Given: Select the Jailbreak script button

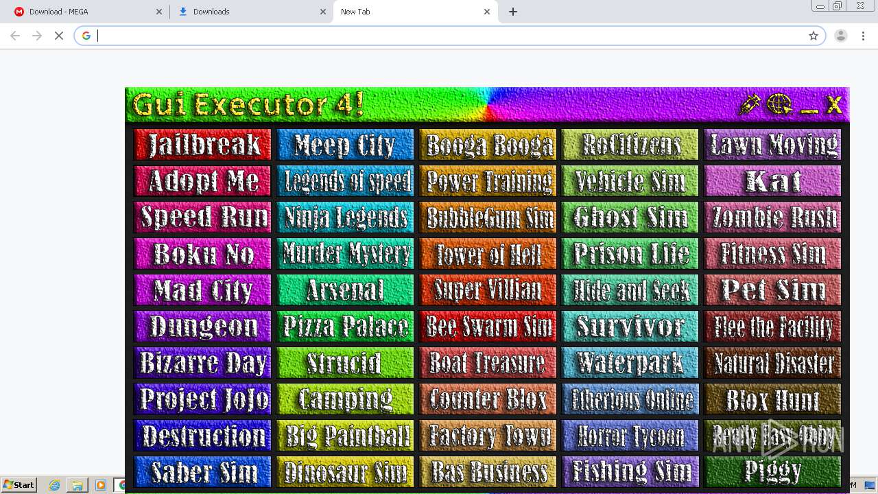Looking at the screenshot, I should click(x=203, y=145).
